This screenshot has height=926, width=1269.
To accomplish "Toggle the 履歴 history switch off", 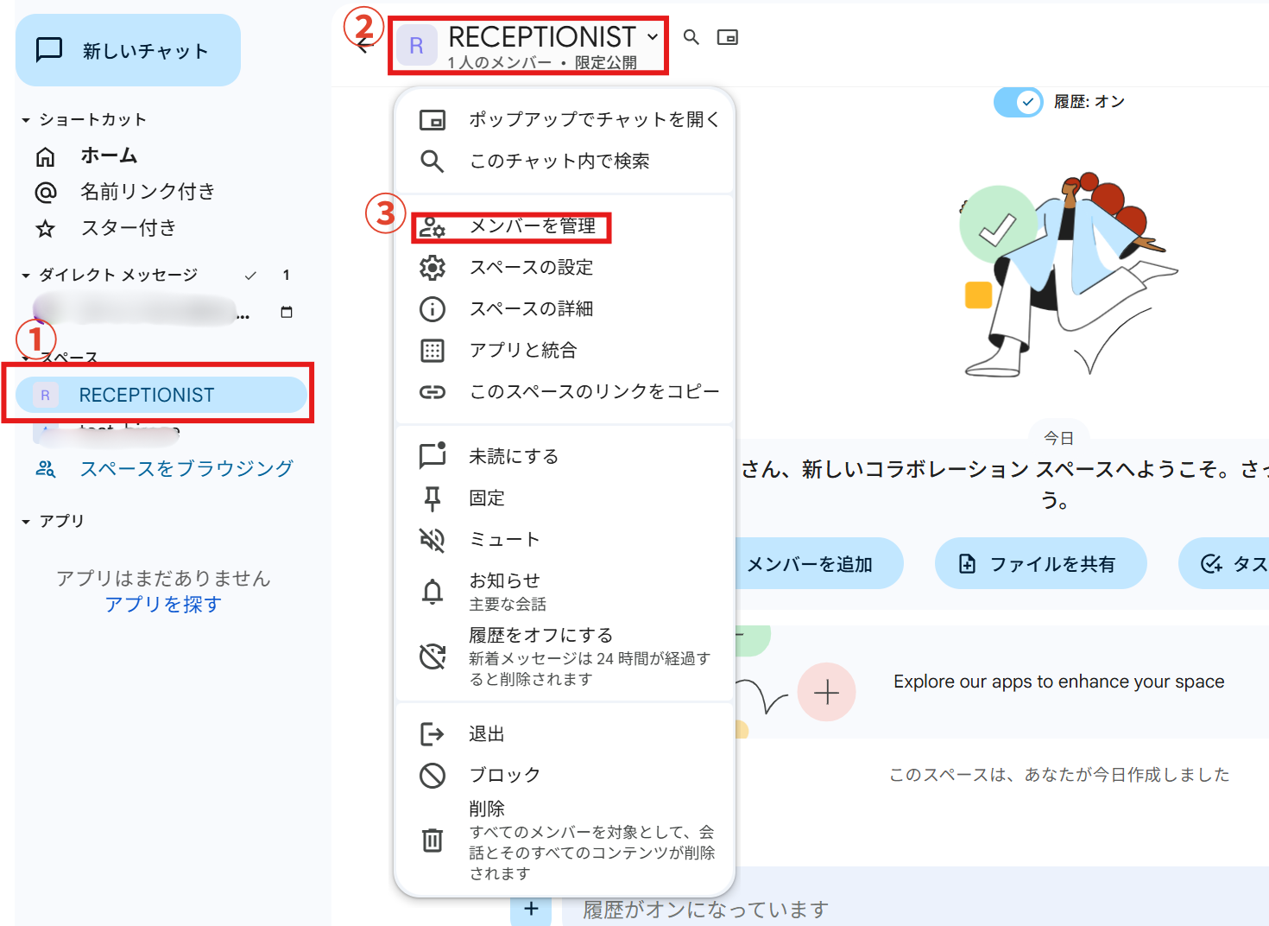I will pyautogui.click(x=1018, y=102).
